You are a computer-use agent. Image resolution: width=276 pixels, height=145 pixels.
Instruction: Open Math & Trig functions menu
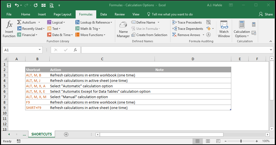coord(88,28)
